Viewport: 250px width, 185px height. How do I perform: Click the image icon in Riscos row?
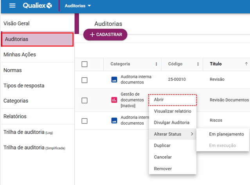click(114, 121)
